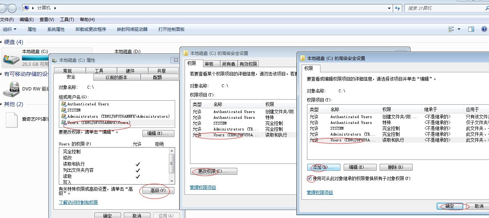Screen dimensions: 489x218
Task: Open the view options dropdown arrow
Action: tap(459, 29)
